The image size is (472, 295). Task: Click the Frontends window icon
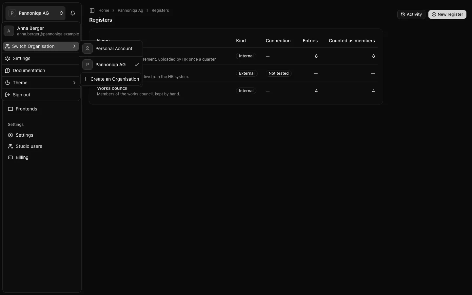pos(10,109)
